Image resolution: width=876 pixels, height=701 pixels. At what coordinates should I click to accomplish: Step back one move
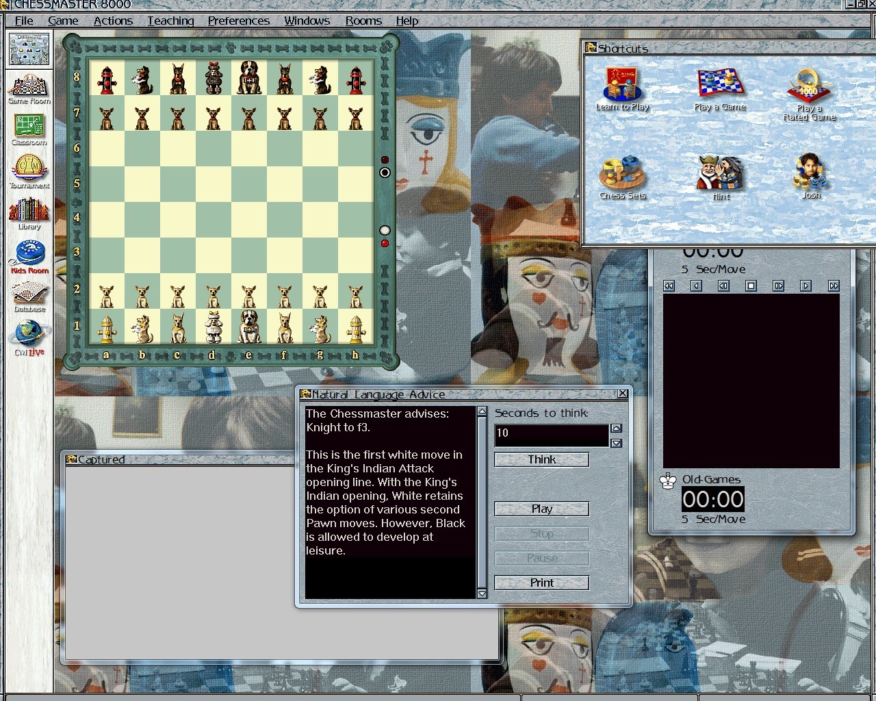pyautogui.click(x=724, y=285)
